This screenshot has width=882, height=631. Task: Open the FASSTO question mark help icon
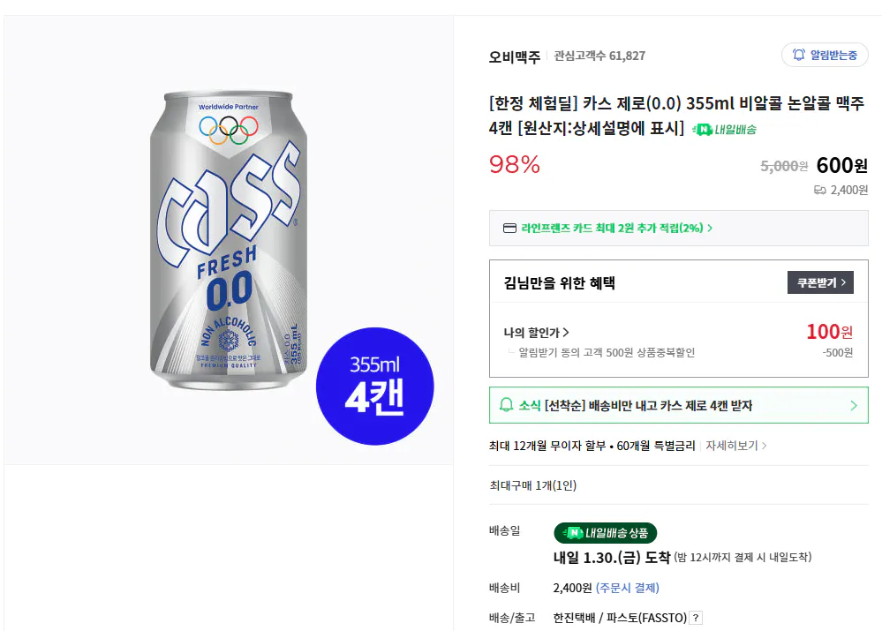(x=694, y=618)
